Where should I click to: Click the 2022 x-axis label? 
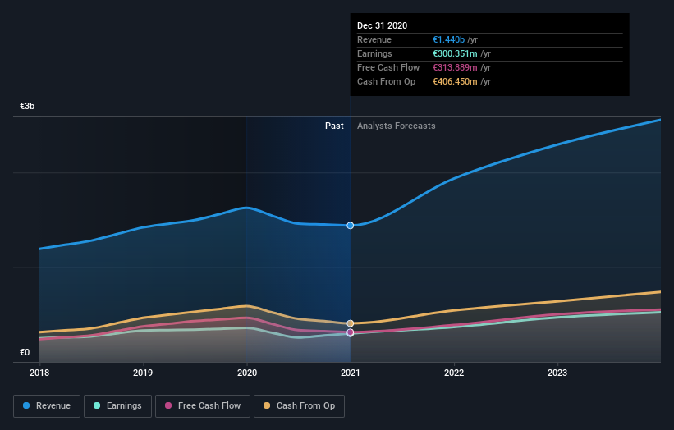tap(454, 373)
